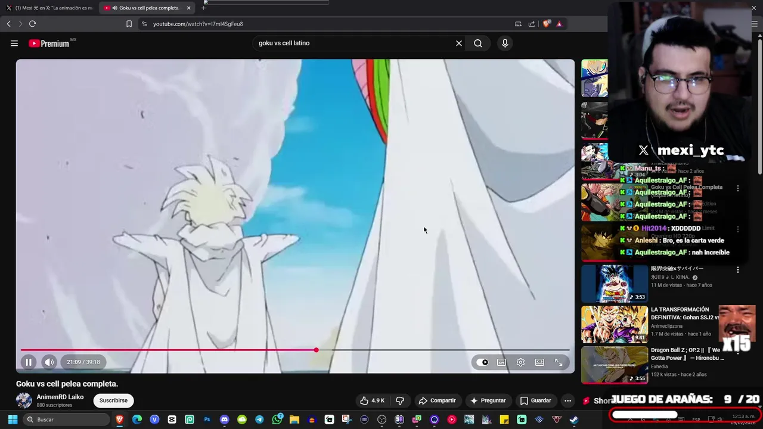Share this page icon in address bar
This screenshot has width=763, height=429.
click(x=531, y=24)
